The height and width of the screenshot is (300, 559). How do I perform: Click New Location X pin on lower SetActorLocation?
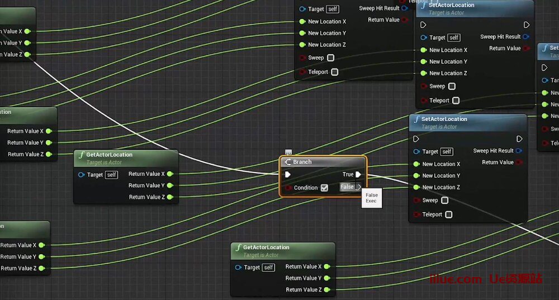(416, 164)
